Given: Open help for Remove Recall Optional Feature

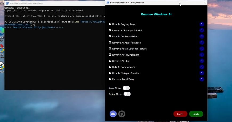Looking at the screenshot, I should coord(202,49).
